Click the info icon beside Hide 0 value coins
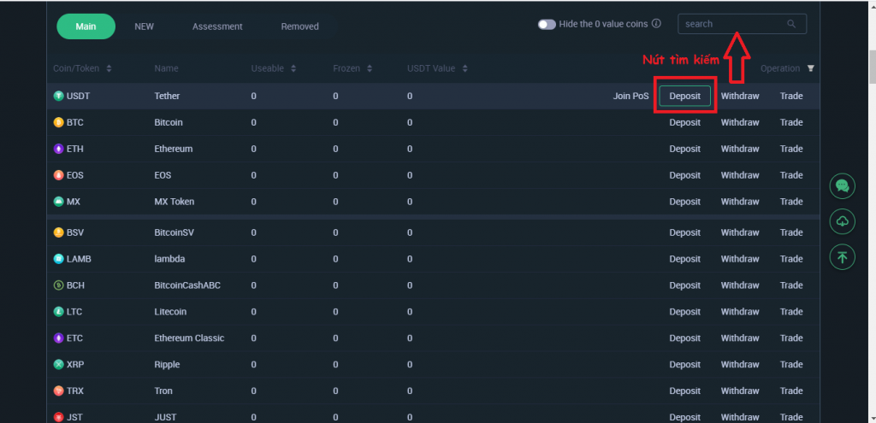876x423 pixels. click(x=656, y=24)
